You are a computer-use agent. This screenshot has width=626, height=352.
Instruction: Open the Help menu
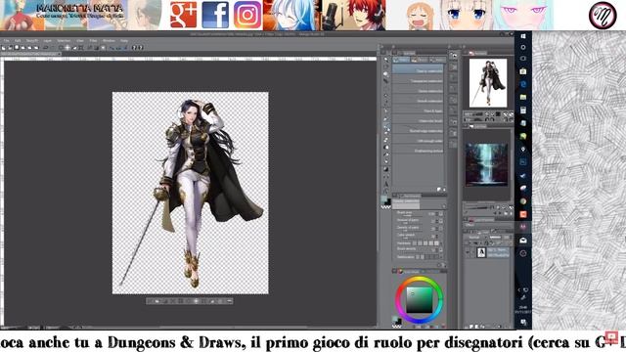click(x=124, y=41)
